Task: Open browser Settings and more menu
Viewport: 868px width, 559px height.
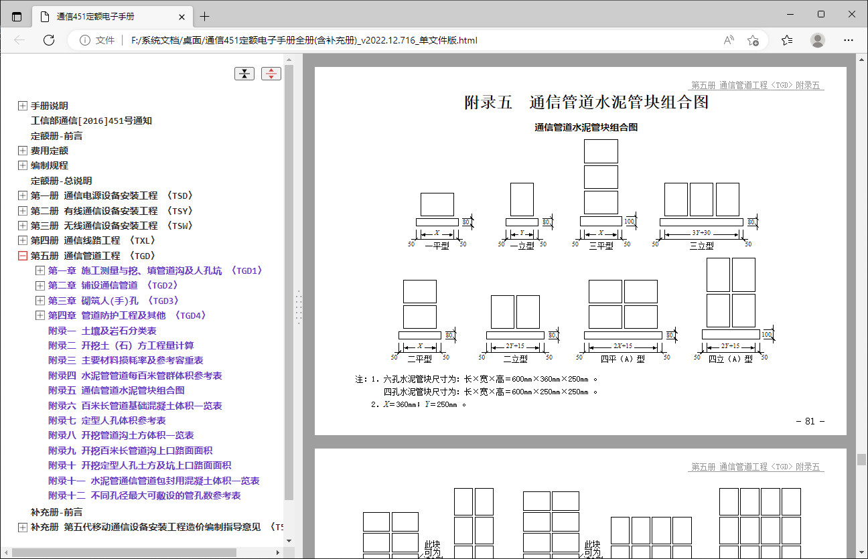Action: click(x=849, y=40)
